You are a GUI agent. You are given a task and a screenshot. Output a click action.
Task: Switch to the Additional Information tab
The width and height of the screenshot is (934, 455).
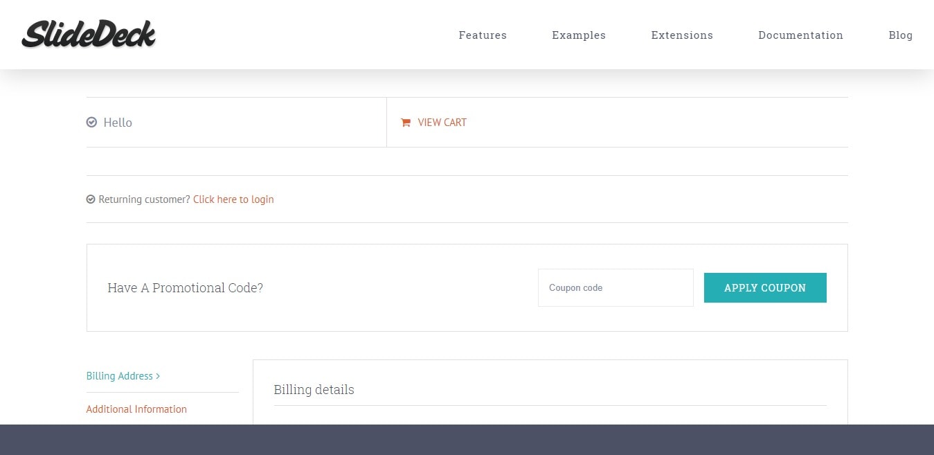point(136,409)
